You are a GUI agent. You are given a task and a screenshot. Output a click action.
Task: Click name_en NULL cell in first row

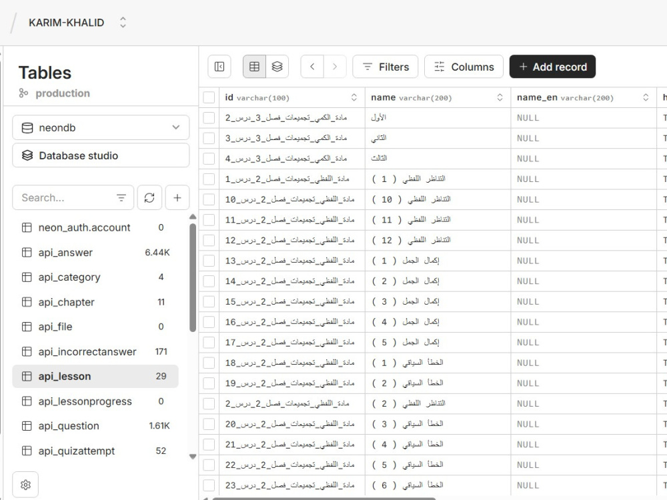[x=584, y=118]
